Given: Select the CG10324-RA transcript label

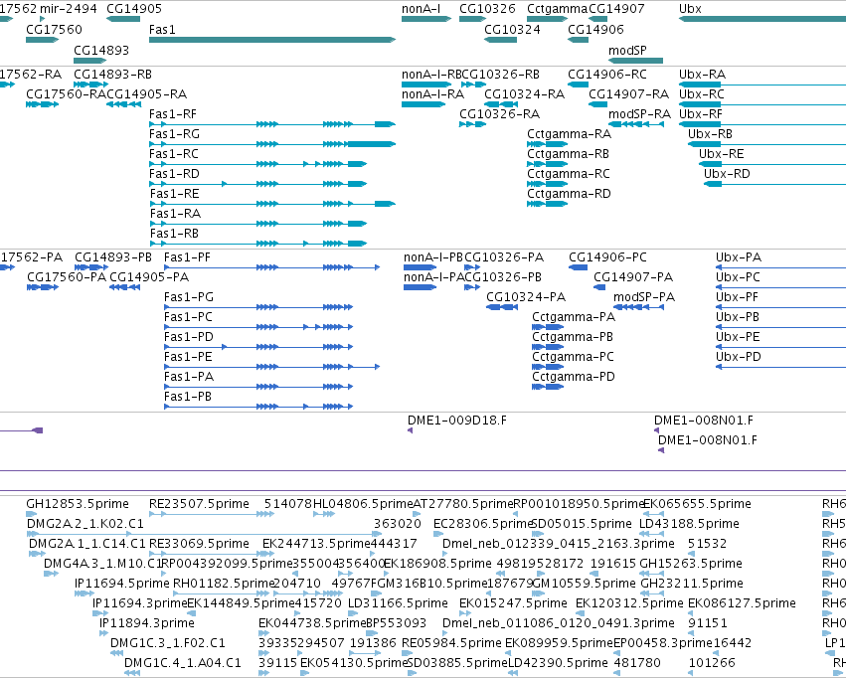Looking at the screenshot, I should tap(525, 94).
